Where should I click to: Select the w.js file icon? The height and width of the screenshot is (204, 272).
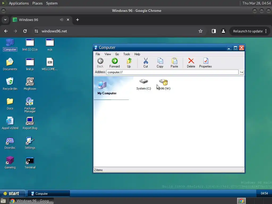pos(50,45)
